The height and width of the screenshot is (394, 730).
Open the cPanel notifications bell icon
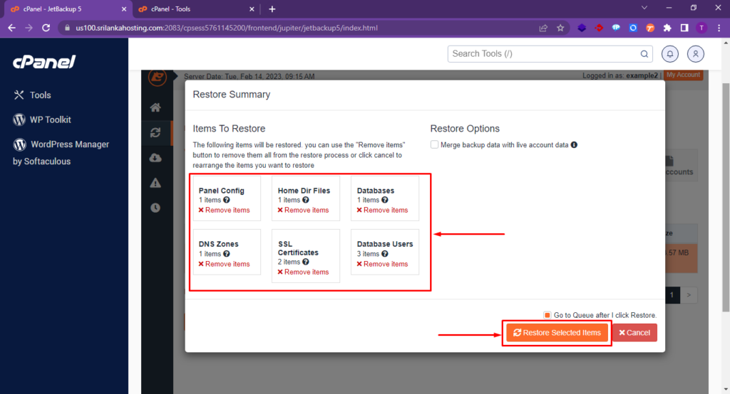(670, 53)
